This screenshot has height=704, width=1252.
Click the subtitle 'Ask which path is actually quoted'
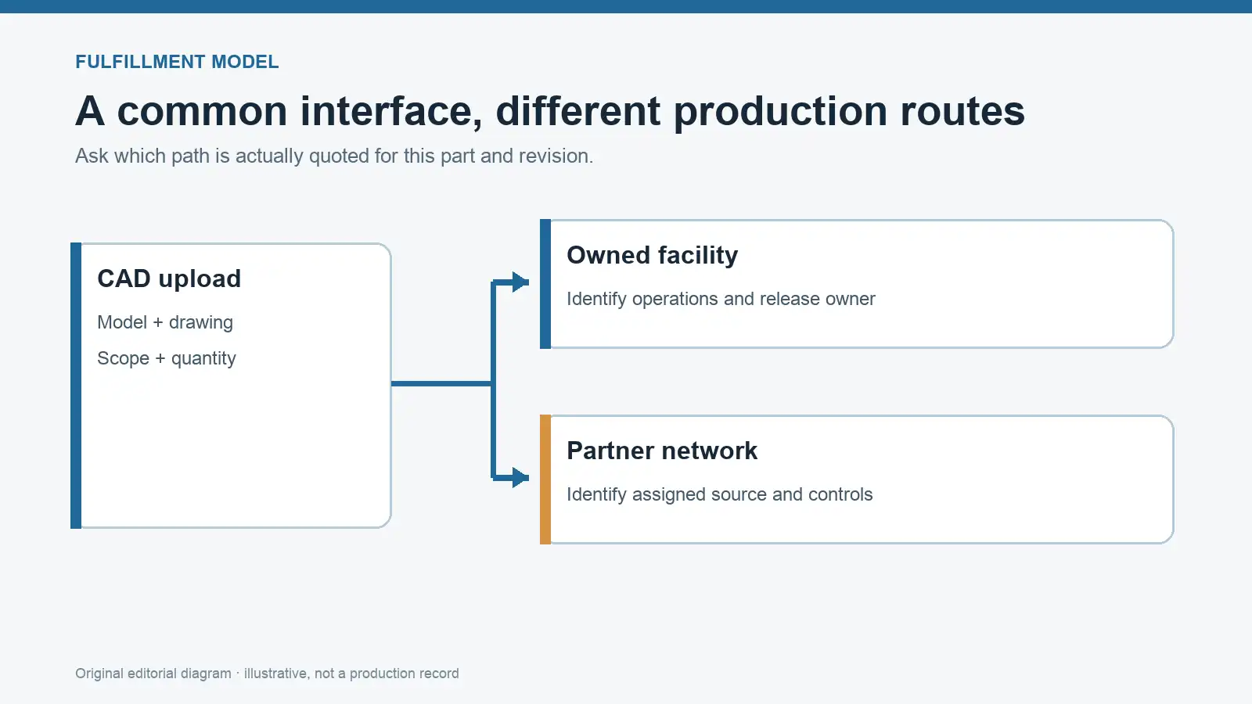(x=334, y=156)
